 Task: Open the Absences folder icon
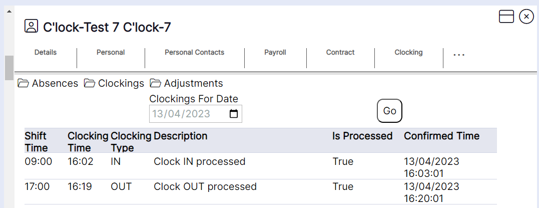[x=24, y=83]
